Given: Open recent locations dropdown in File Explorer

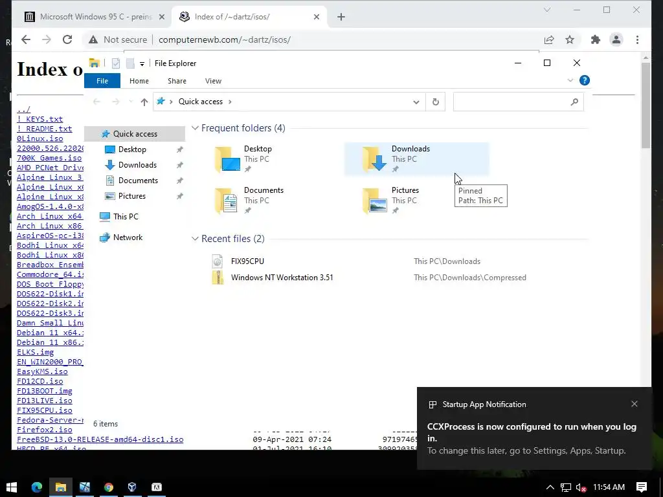Looking at the screenshot, I should 131,102.
